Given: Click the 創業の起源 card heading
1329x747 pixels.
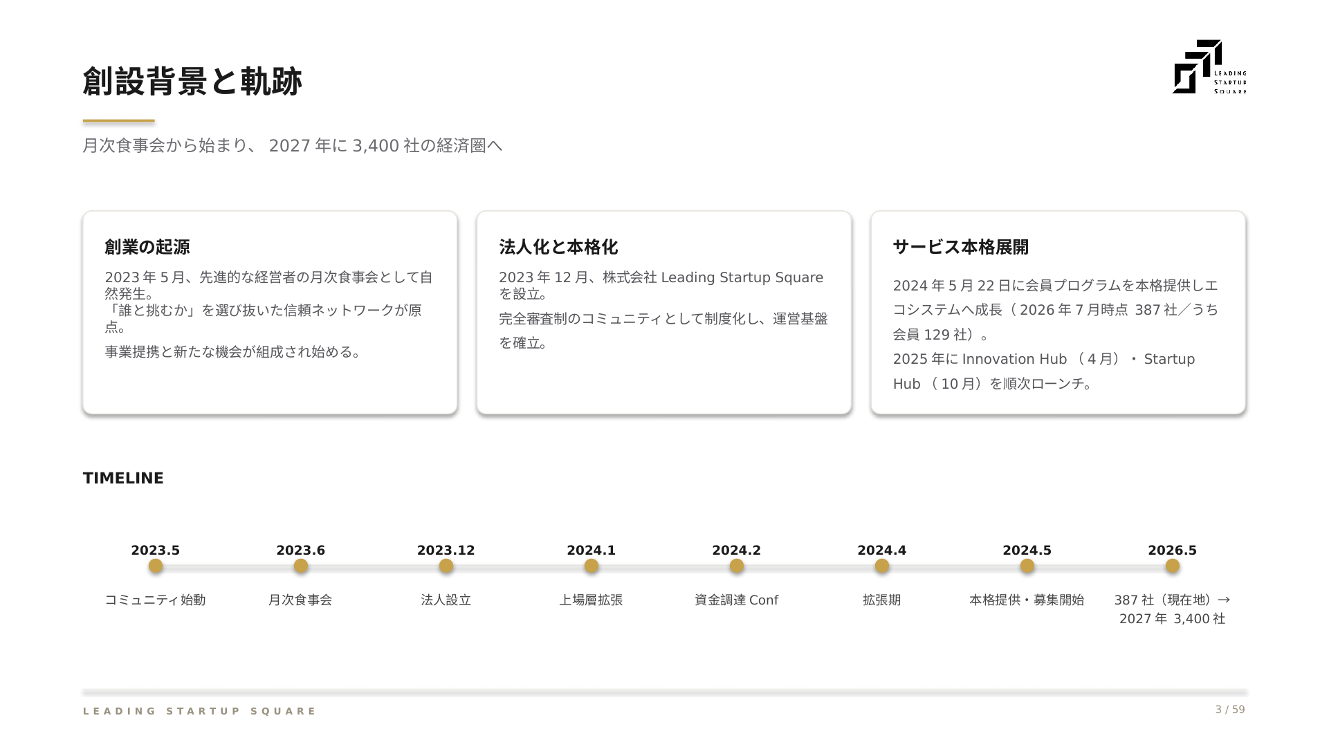Looking at the screenshot, I should coord(147,247).
